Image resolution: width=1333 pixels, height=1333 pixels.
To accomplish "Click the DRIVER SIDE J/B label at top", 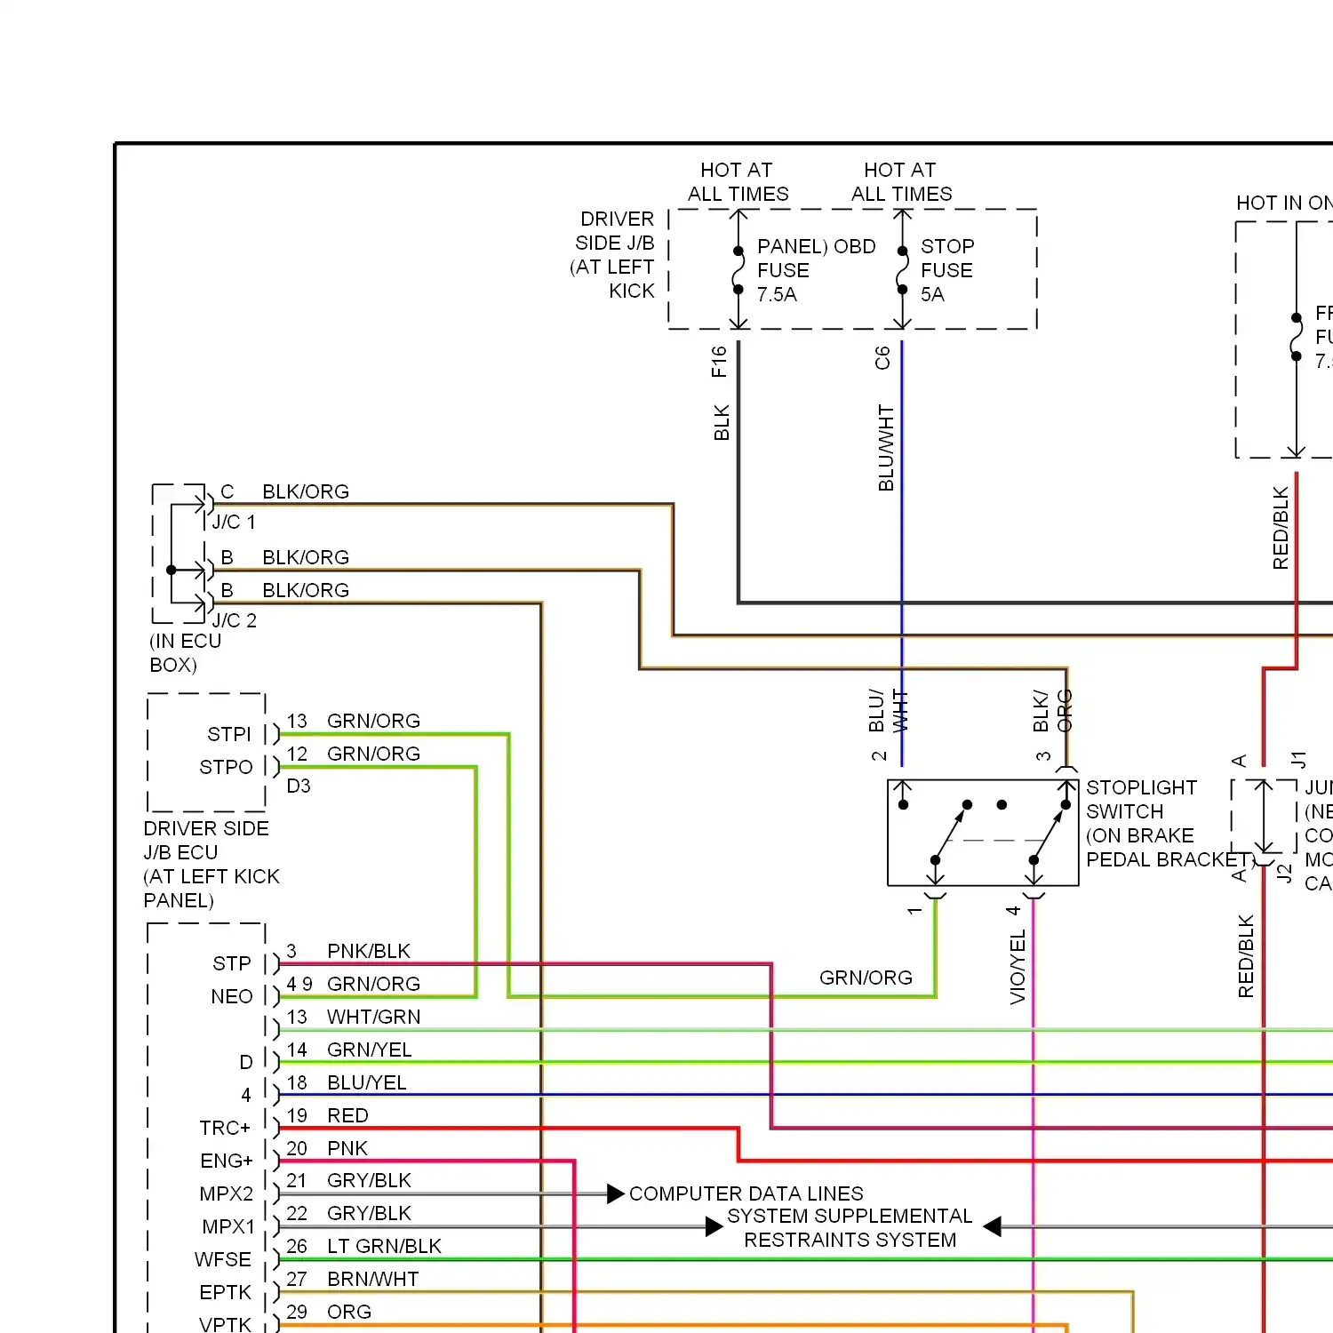I will click(613, 255).
